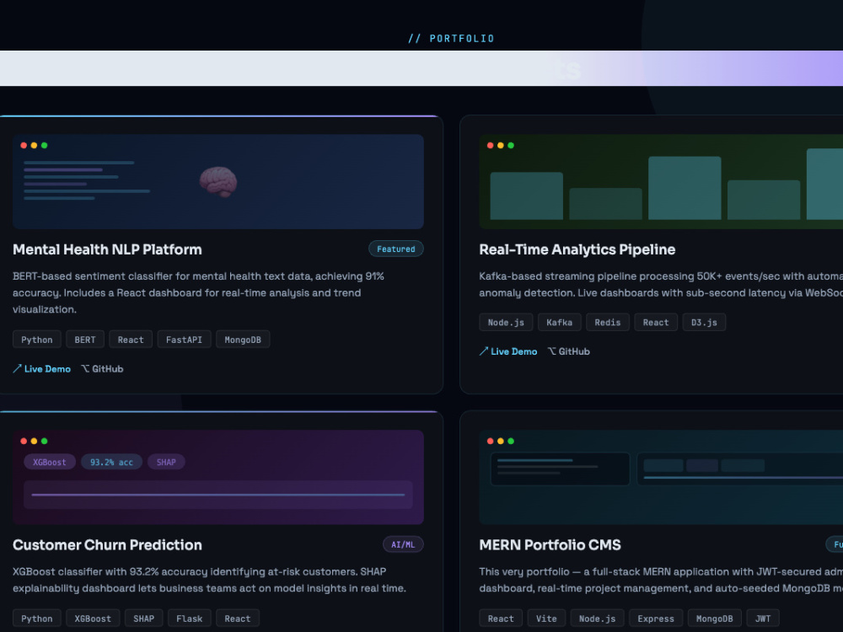Click the SHAP pill in Churn preview image
843x632 pixels.
[x=166, y=462]
